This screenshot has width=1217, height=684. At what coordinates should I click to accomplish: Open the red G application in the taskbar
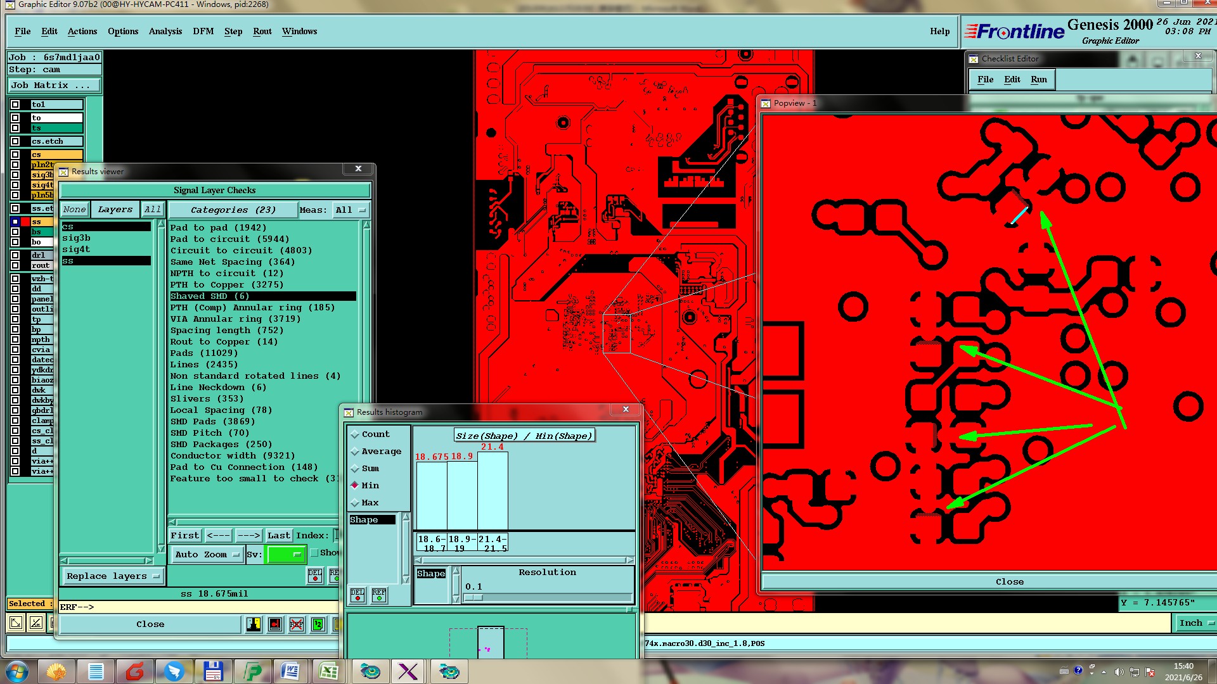point(134,671)
